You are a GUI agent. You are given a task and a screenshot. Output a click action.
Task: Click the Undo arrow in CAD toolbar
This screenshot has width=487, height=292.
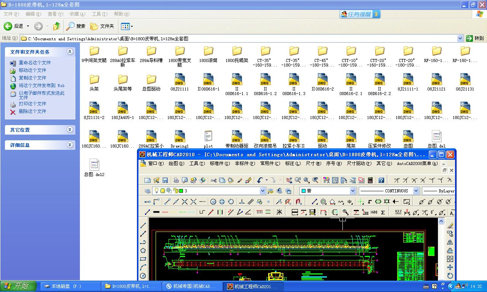pyautogui.click(x=260, y=180)
